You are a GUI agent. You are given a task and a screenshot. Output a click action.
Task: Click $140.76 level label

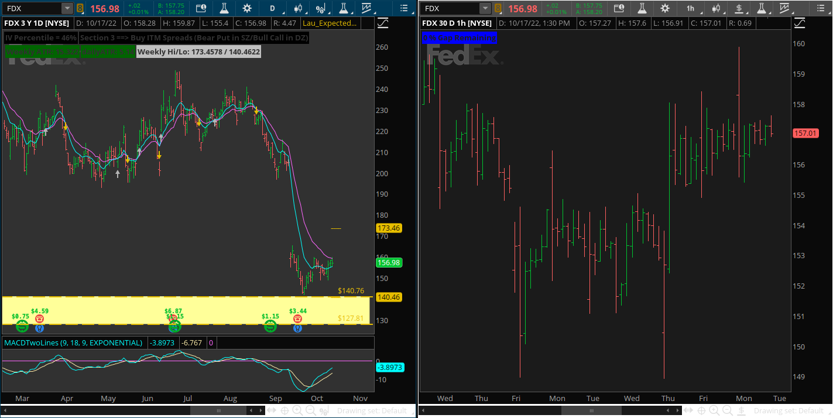pyautogui.click(x=351, y=290)
